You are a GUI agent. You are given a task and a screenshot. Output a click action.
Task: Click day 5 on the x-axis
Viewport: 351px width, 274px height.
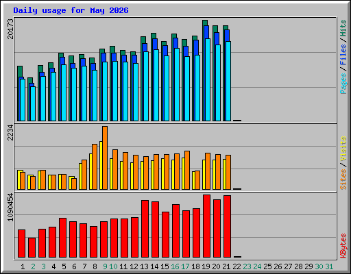[x=64, y=266]
